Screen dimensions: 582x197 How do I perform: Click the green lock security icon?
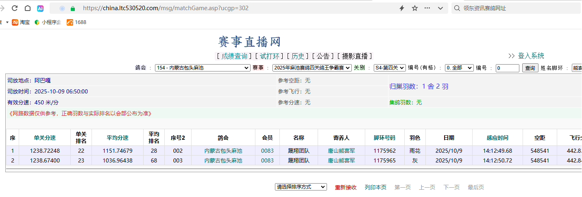pyautogui.click(x=73, y=8)
